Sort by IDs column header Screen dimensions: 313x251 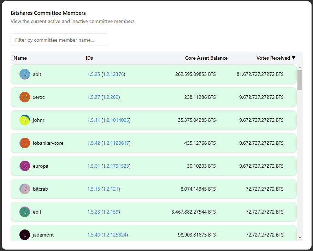click(x=89, y=58)
